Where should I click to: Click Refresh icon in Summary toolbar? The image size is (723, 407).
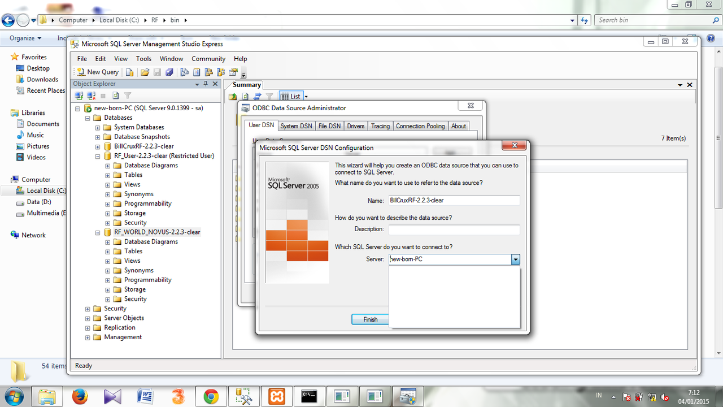coord(245,97)
